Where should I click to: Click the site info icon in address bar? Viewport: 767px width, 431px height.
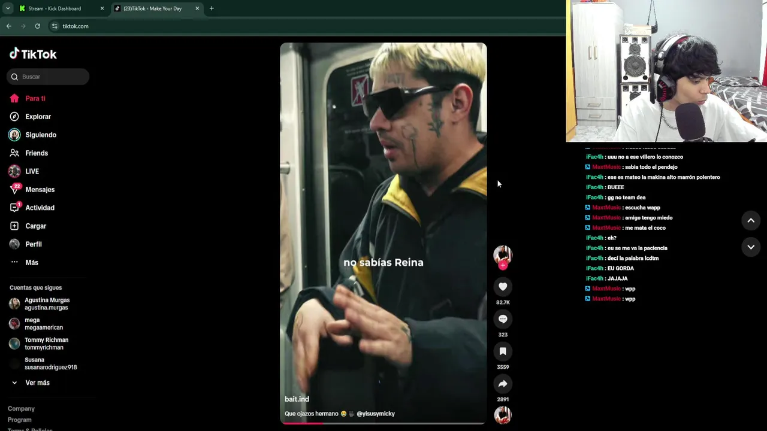(55, 26)
